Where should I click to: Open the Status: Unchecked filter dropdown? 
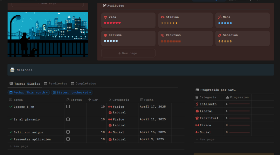pos(72,92)
